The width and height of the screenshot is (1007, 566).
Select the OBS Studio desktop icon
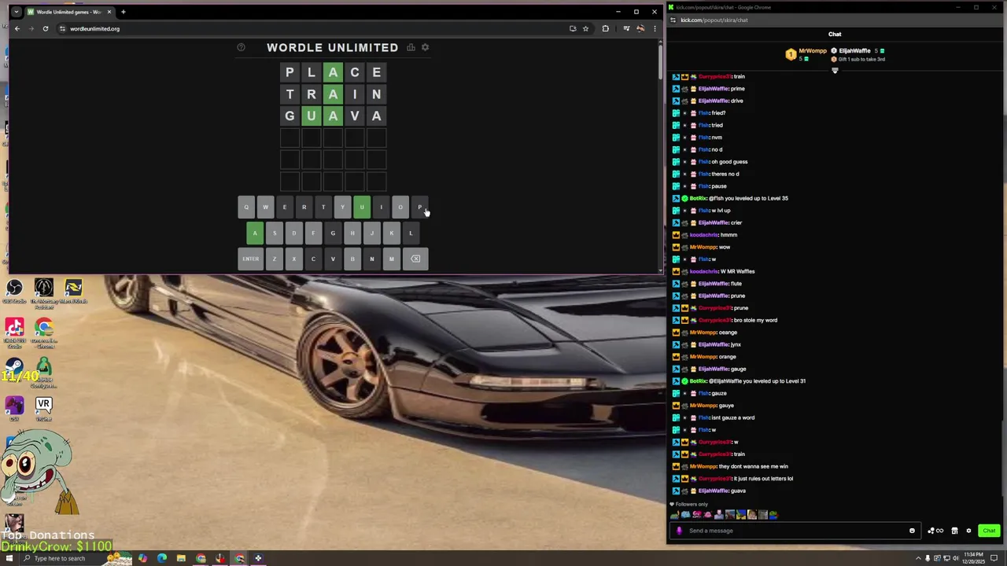pyautogui.click(x=14, y=291)
